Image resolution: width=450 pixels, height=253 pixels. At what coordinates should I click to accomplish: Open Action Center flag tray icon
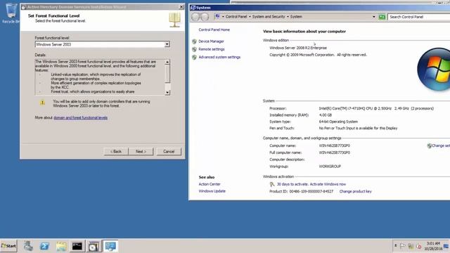(402, 246)
